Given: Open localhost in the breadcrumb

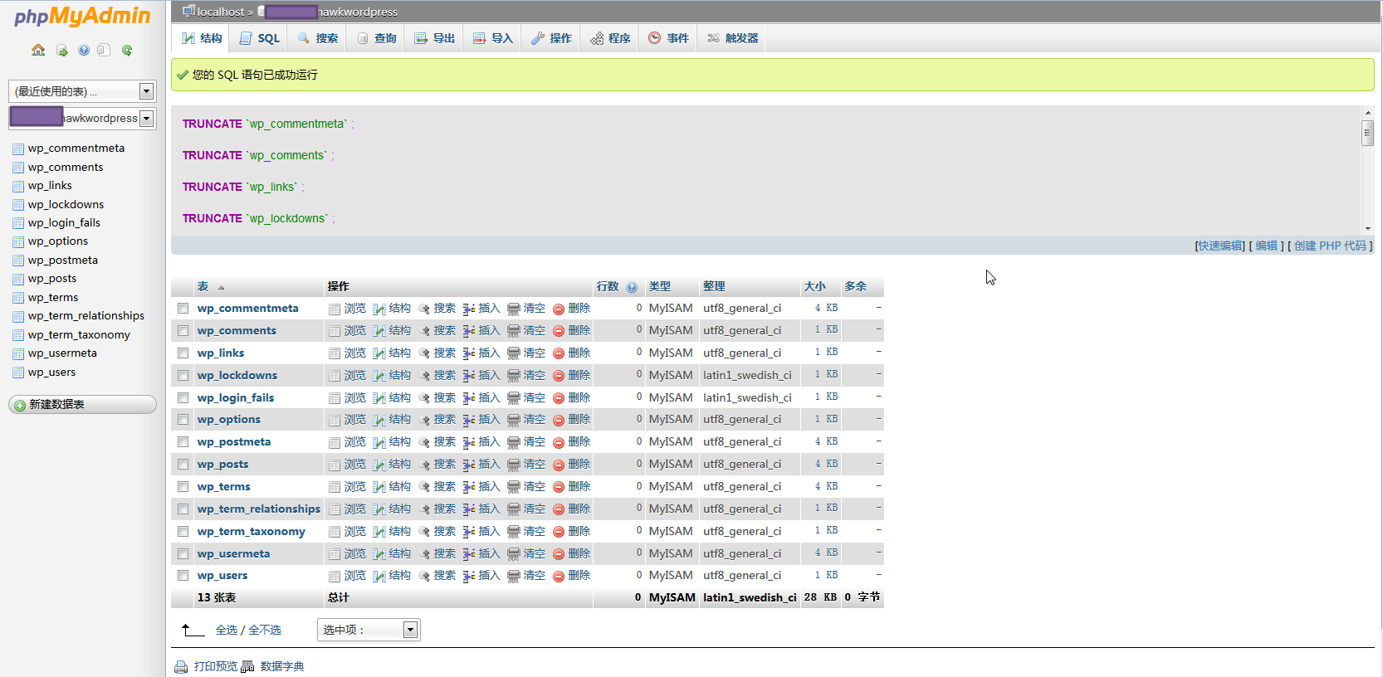Looking at the screenshot, I should [221, 12].
